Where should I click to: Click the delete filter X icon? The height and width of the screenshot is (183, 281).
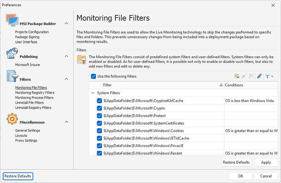point(251,76)
